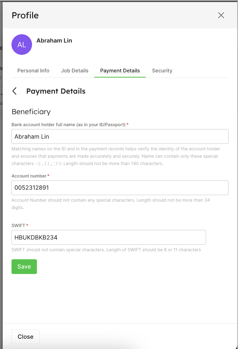Click the Abraham Lin profile name
This screenshot has height=349, width=238.
(54, 41)
